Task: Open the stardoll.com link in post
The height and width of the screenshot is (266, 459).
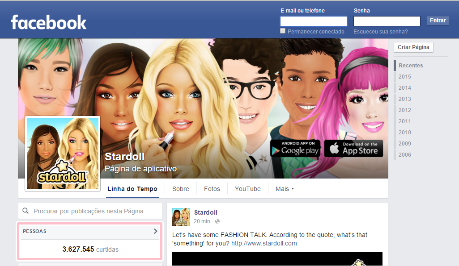Action: pyautogui.click(x=264, y=243)
